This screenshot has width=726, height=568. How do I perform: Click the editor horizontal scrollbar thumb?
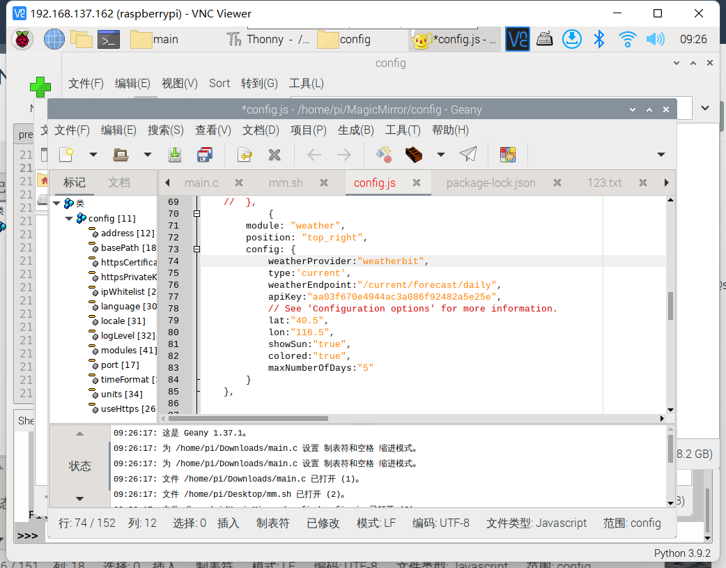(247, 418)
